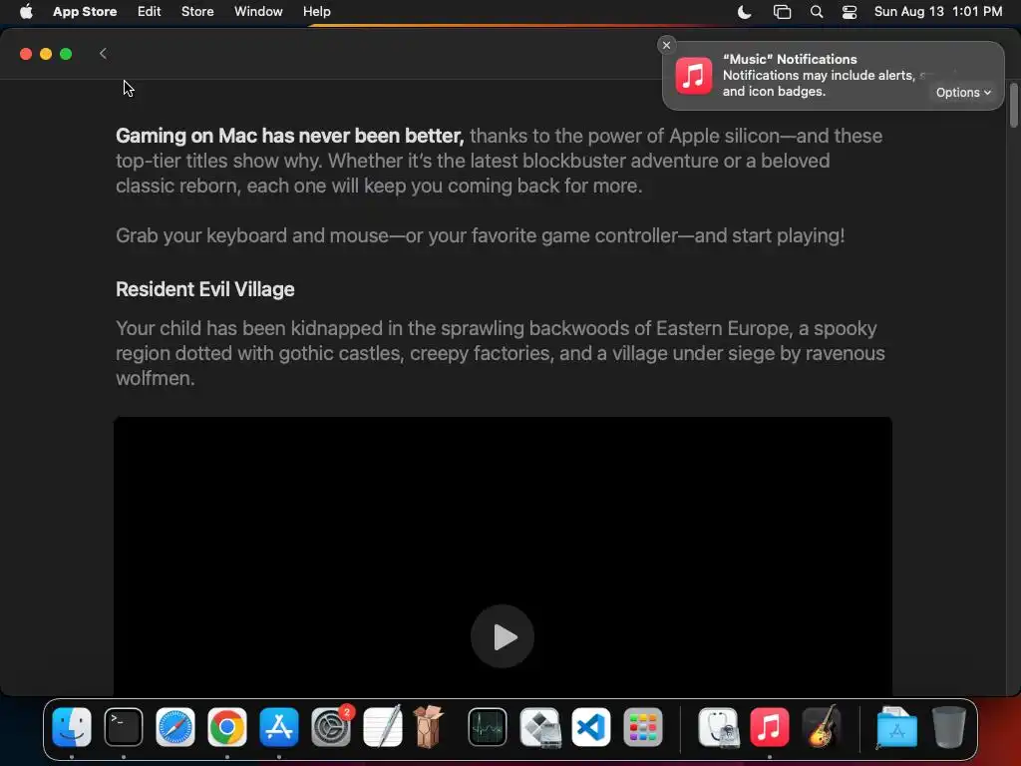Dismiss the Music notification with its X

pos(666,45)
